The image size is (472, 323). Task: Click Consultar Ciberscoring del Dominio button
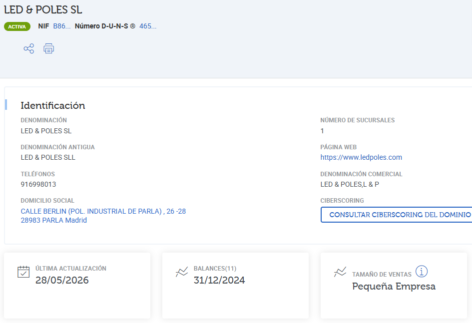click(397, 215)
